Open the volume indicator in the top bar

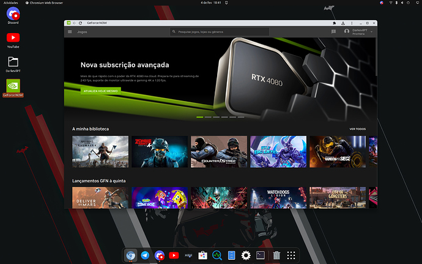point(402,2)
